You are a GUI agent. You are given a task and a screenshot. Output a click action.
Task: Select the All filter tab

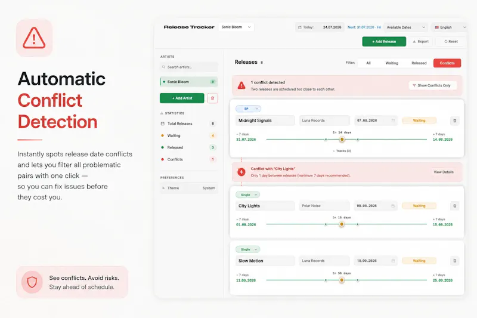pos(368,63)
